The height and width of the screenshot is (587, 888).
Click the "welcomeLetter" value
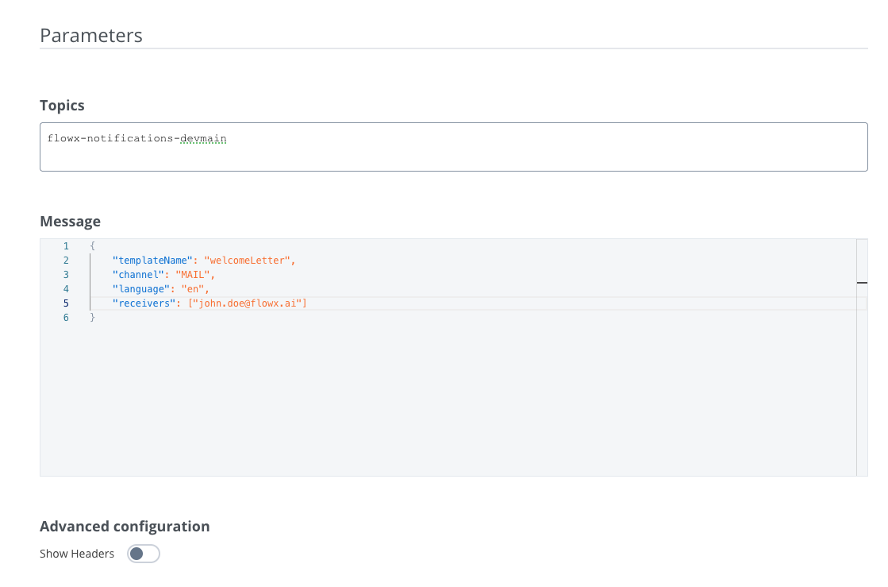pos(247,261)
